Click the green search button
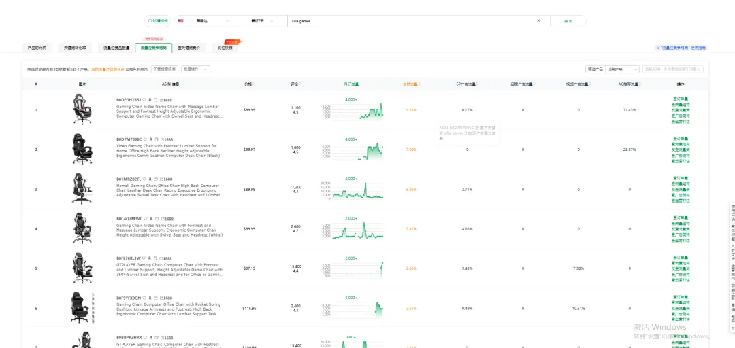The width and height of the screenshot is (735, 348). [568, 21]
